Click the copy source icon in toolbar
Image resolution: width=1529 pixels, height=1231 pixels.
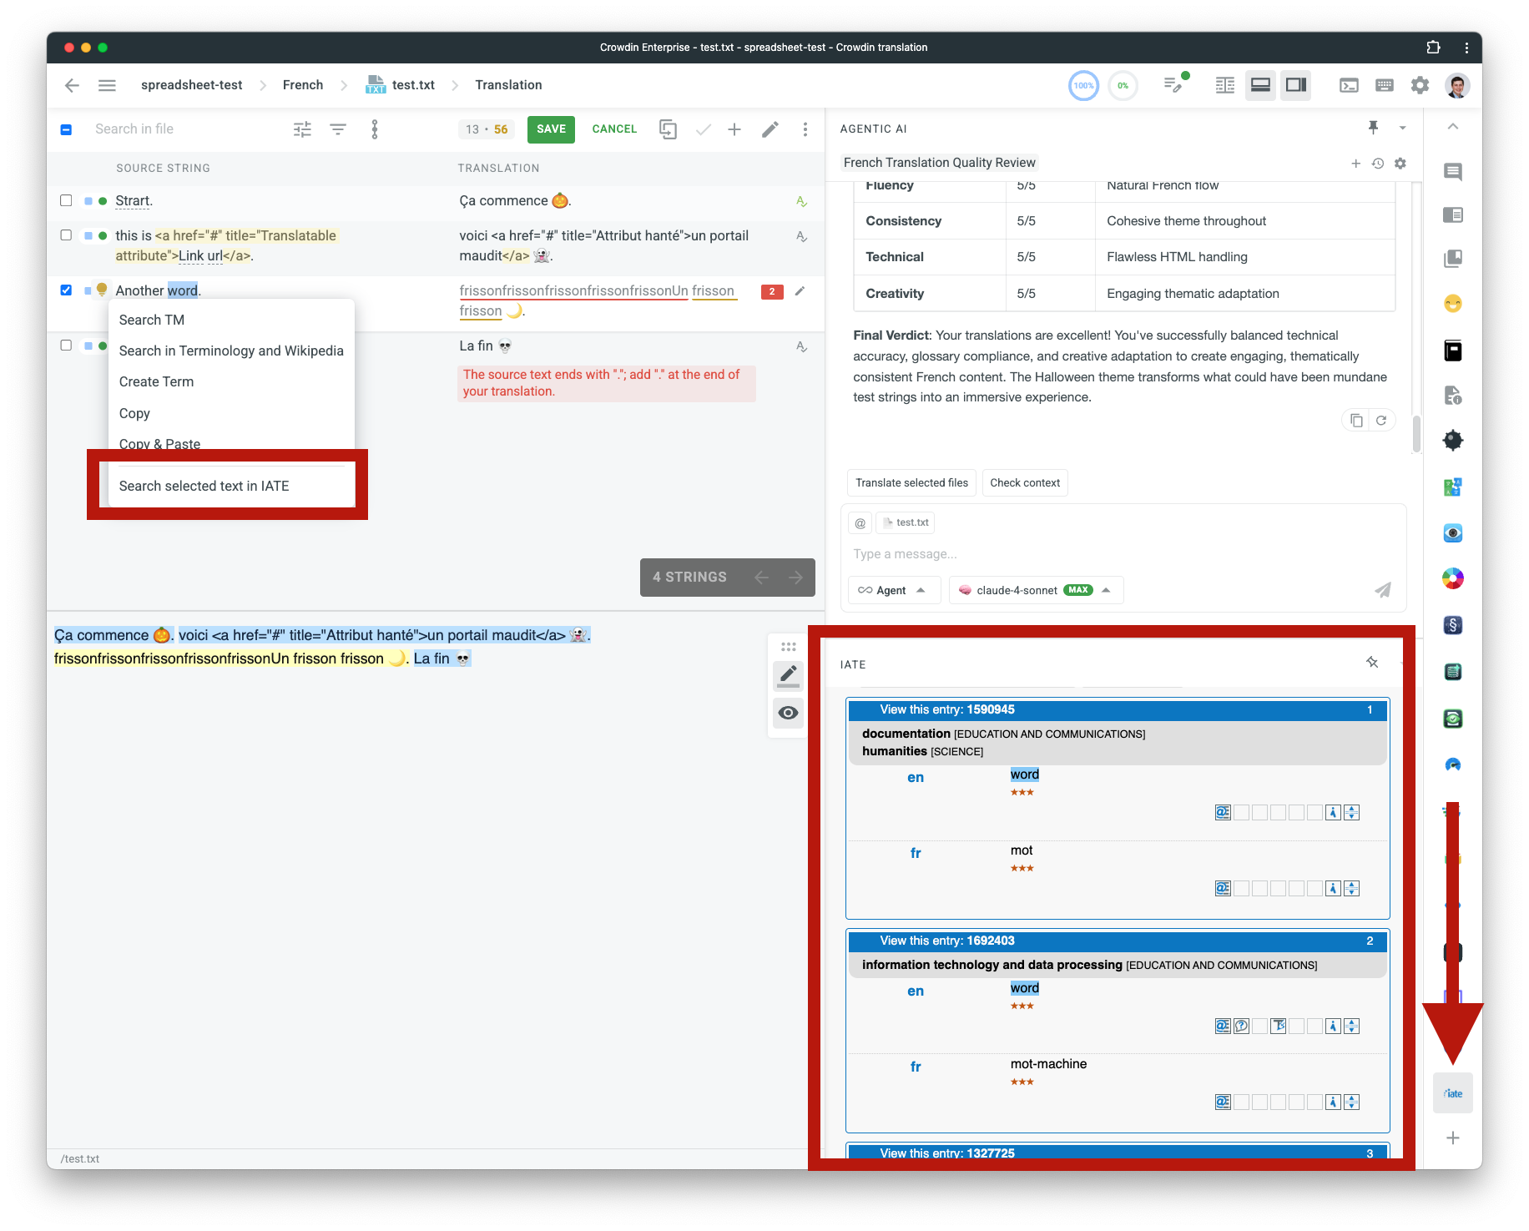(x=668, y=129)
